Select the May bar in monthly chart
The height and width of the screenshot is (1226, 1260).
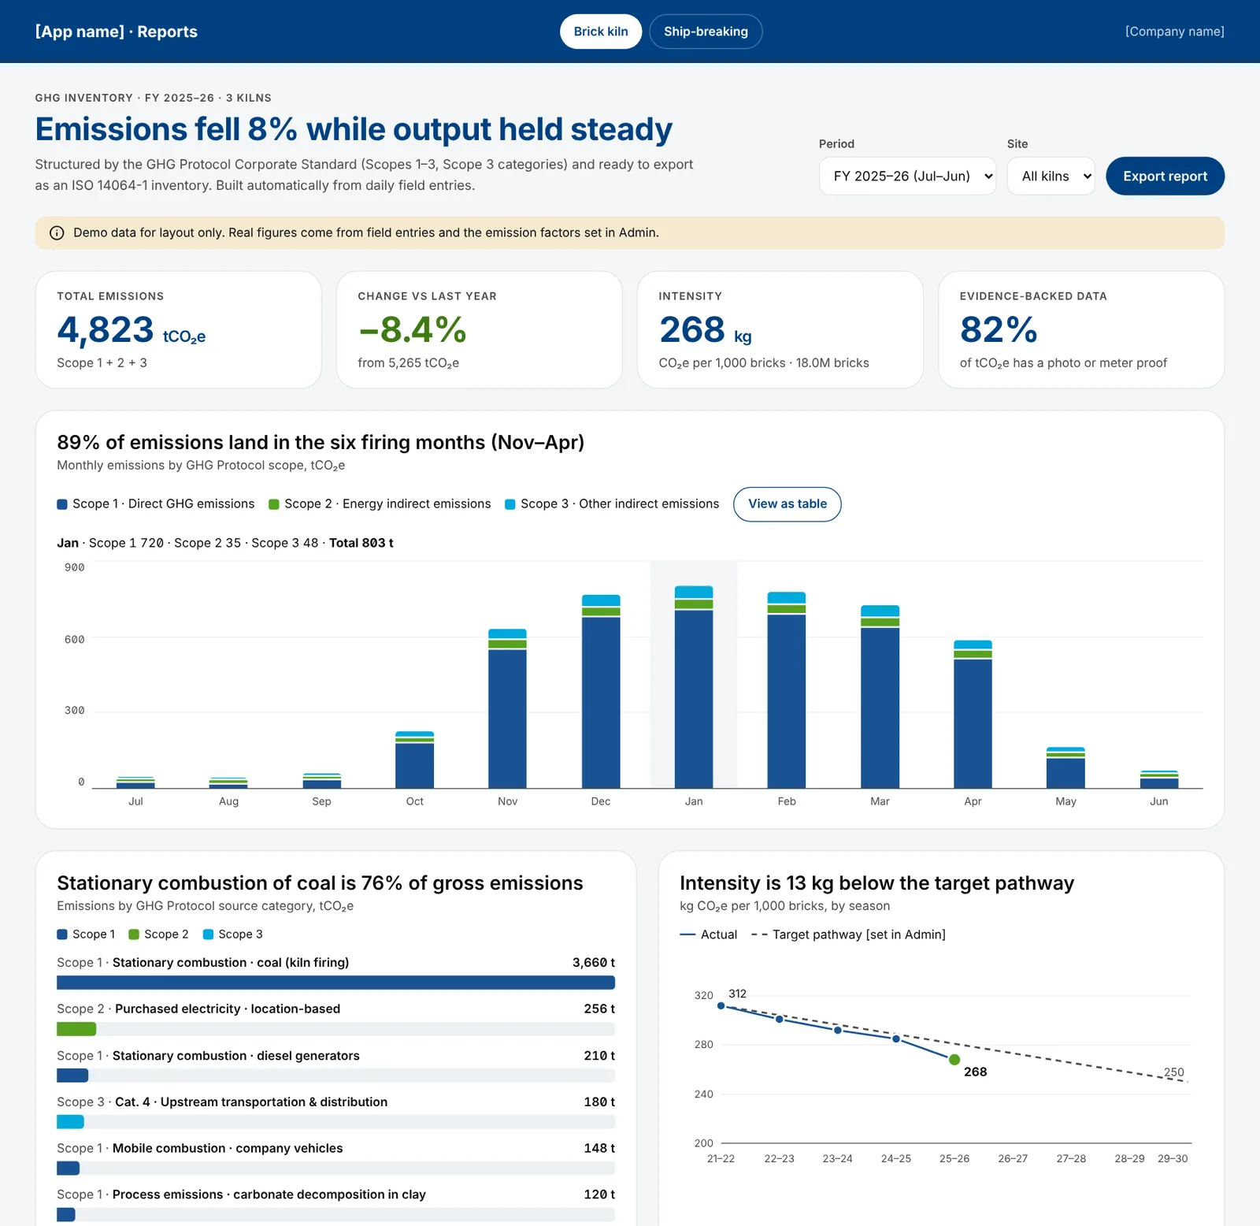(x=1065, y=767)
